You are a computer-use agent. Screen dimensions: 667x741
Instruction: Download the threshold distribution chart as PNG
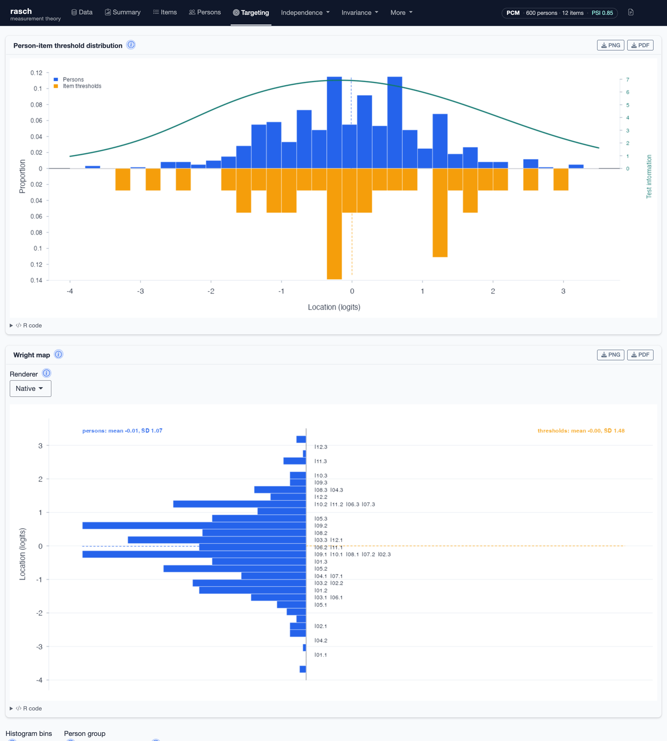[610, 45]
